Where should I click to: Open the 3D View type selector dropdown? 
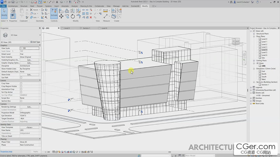(40, 35)
